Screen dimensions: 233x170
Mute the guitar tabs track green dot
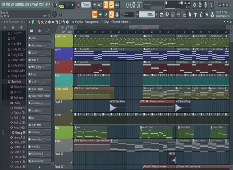tap(71, 45)
